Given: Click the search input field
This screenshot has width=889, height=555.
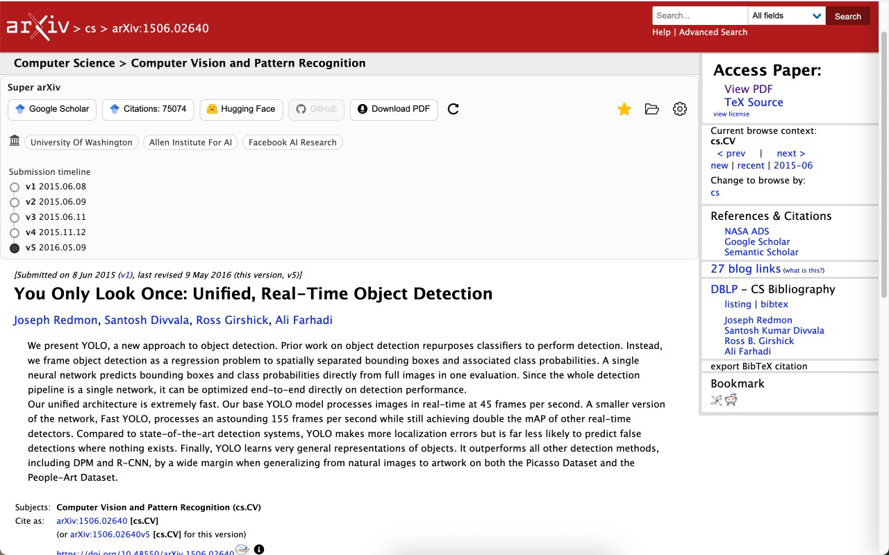Looking at the screenshot, I should (700, 16).
